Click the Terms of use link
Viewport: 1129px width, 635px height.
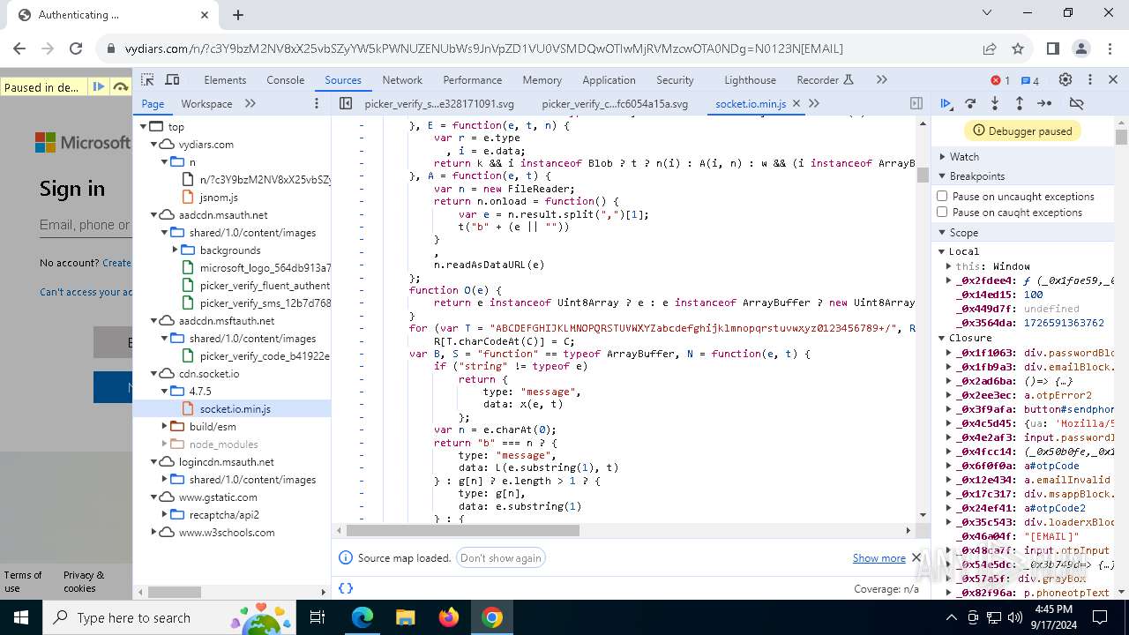click(x=22, y=581)
